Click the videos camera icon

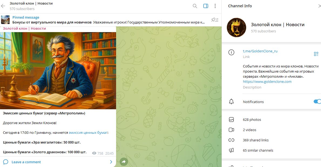tap(231, 130)
